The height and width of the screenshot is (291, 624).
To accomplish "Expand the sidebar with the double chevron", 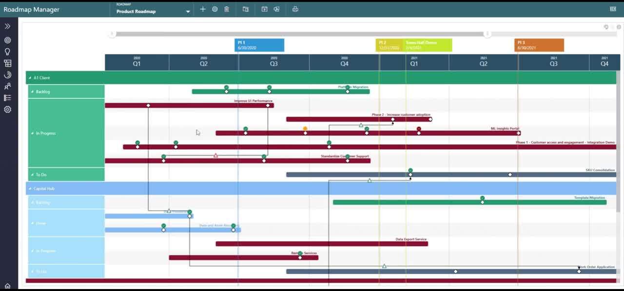I will pyautogui.click(x=8, y=26).
